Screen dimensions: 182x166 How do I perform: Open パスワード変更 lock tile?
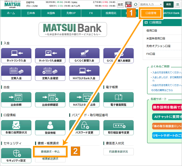tap(84, 128)
